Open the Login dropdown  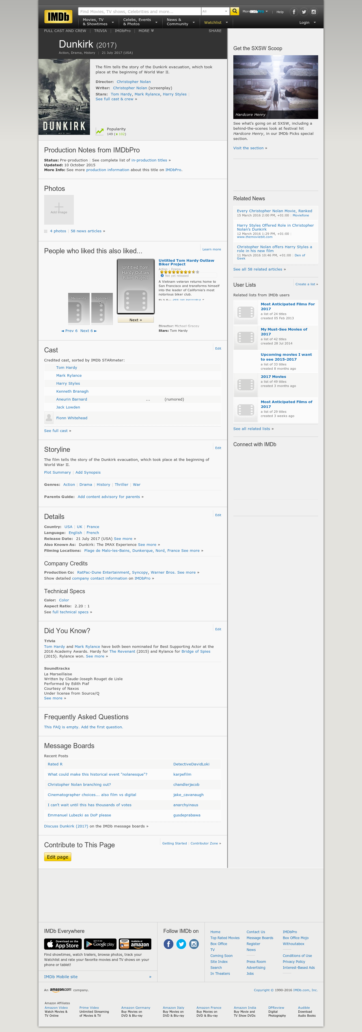(308, 22)
